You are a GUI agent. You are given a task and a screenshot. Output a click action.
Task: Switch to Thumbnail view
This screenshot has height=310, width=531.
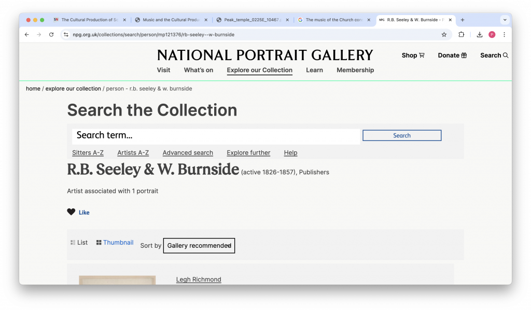(115, 242)
